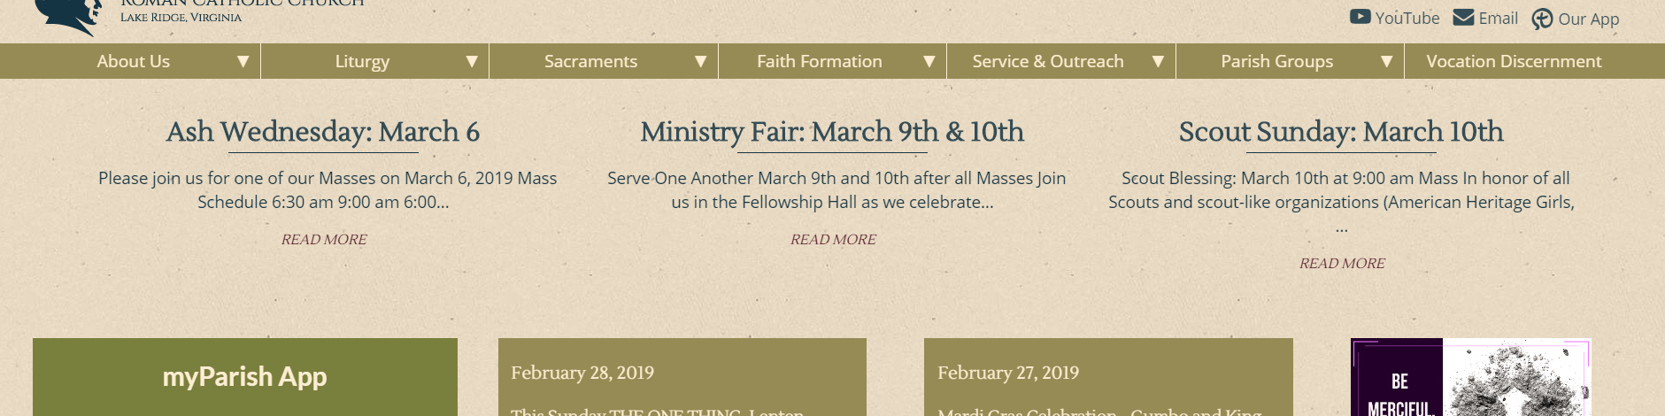Open the Scout Sunday: March 10th heading

pos(1341,132)
